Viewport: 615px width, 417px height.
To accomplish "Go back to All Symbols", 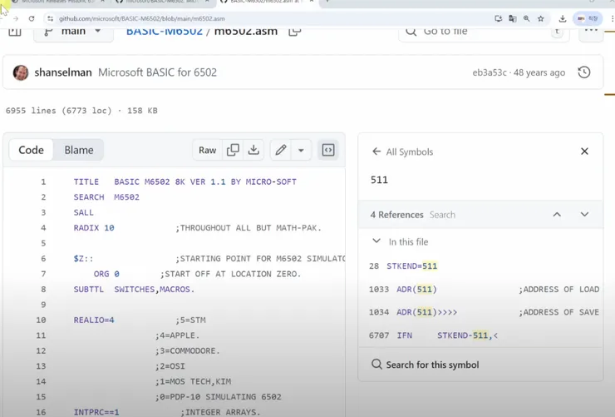I will 403,151.
